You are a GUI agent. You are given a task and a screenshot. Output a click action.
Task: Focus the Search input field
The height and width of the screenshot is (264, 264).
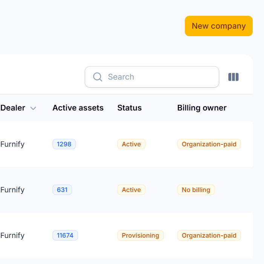coord(152,77)
